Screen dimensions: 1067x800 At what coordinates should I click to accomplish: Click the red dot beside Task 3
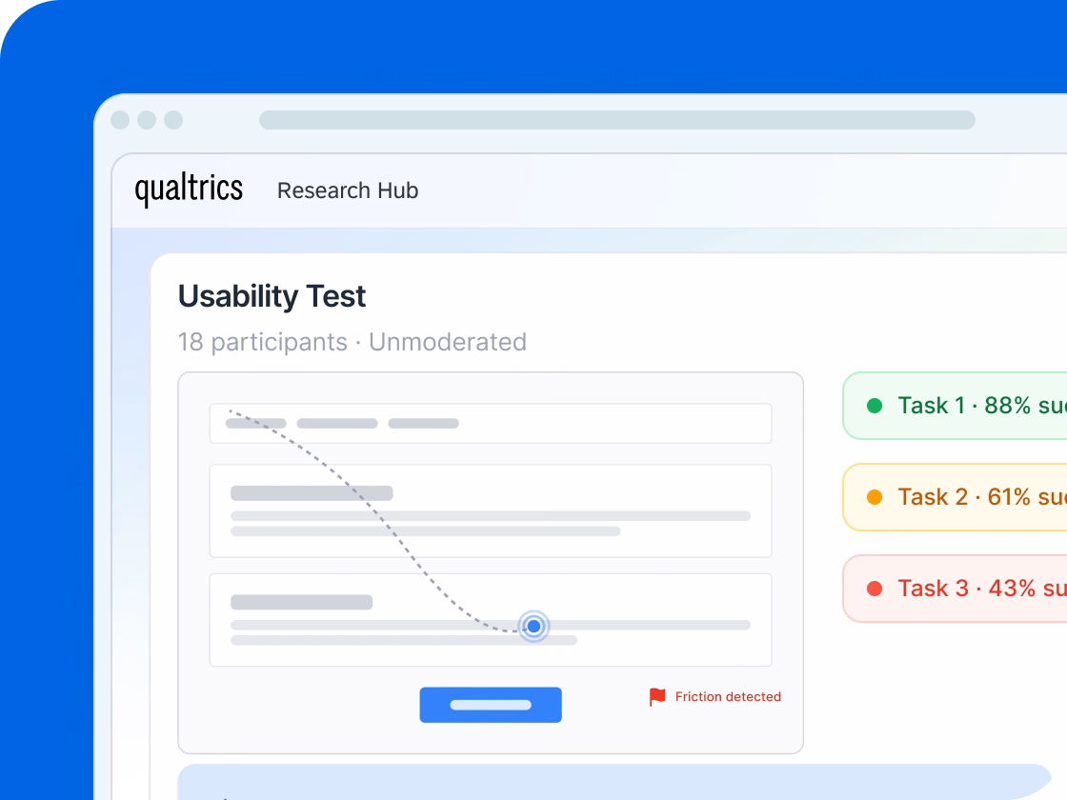(874, 589)
